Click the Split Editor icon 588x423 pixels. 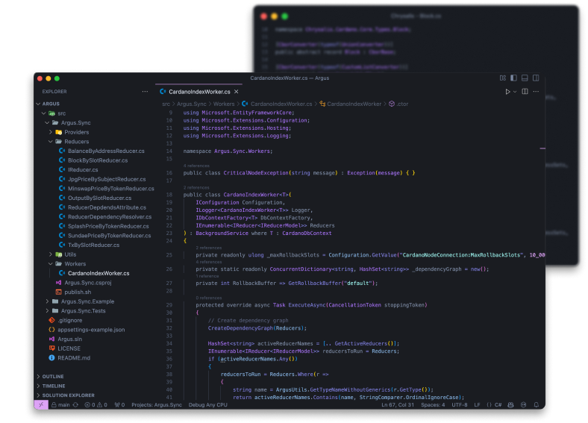pos(525,92)
